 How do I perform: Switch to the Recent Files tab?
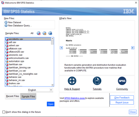pyautogui.click(x=12, y=96)
